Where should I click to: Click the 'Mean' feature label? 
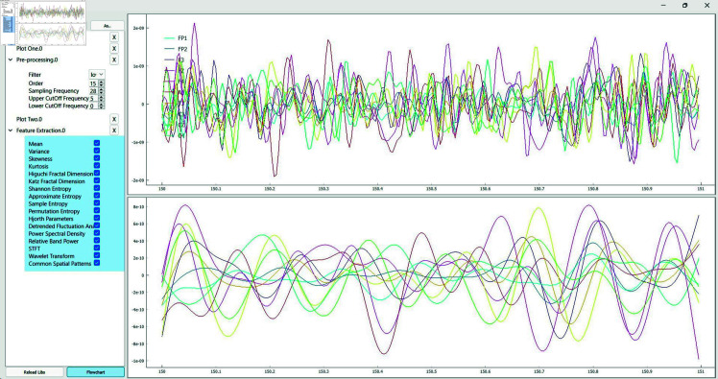coord(36,144)
